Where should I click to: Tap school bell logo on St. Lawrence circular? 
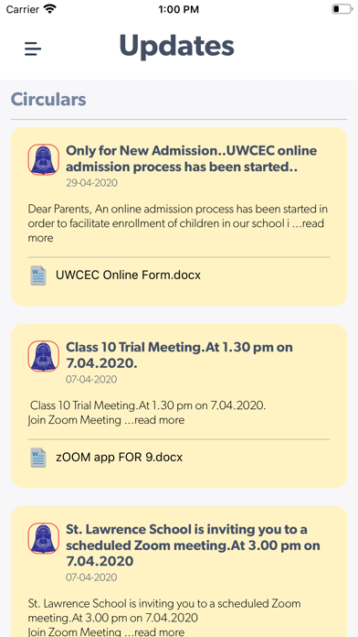tap(44, 538)
